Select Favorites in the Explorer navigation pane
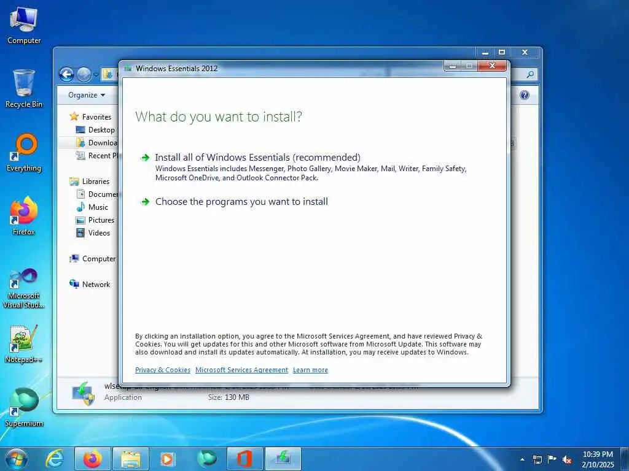Viewport: 629px width, 471px height. 91,117
